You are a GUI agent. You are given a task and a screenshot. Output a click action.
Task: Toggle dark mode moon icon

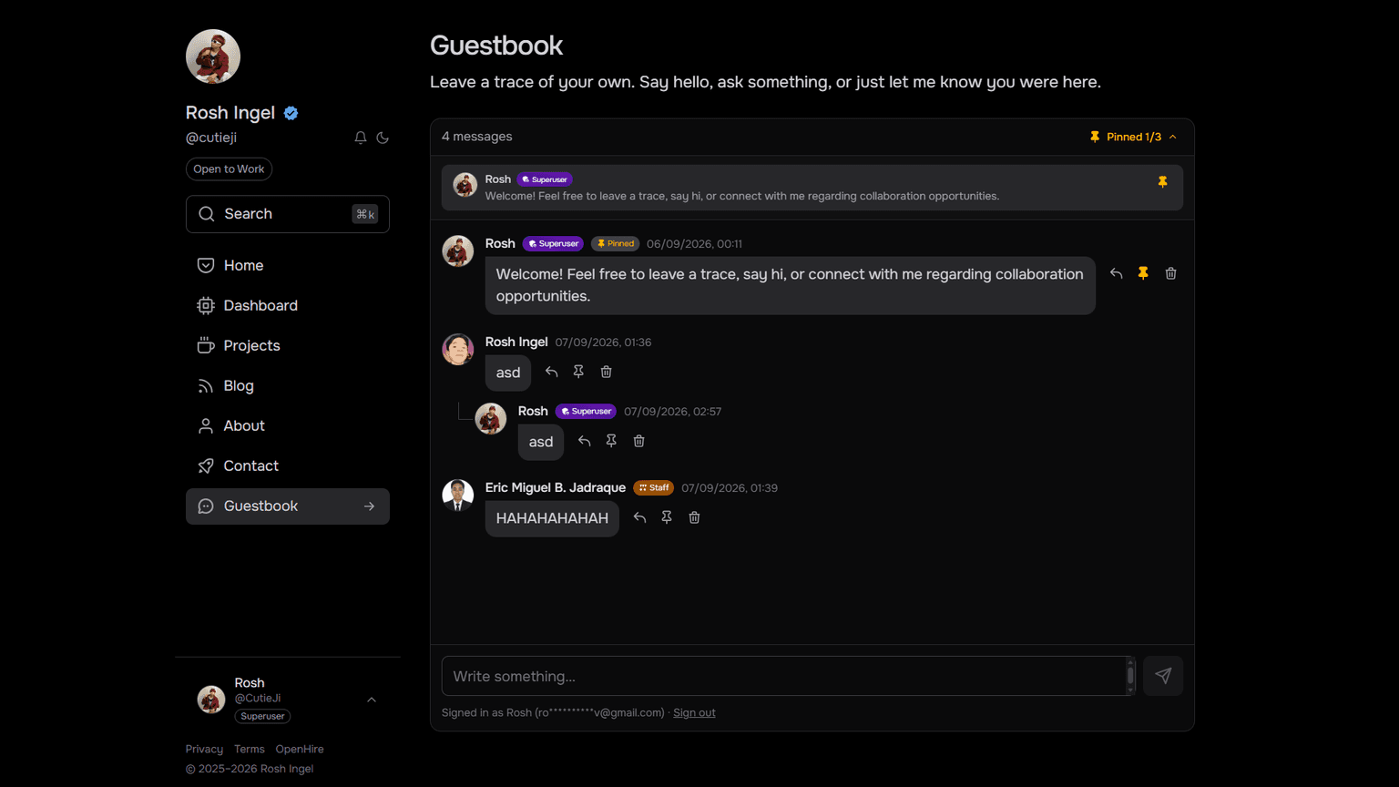point(383,138)
